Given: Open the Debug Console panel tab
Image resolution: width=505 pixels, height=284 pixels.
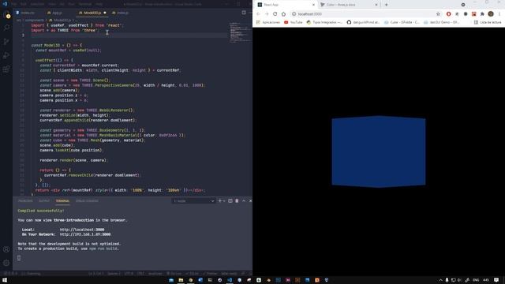Looking at the screenshot, I should tap(87, 201).
